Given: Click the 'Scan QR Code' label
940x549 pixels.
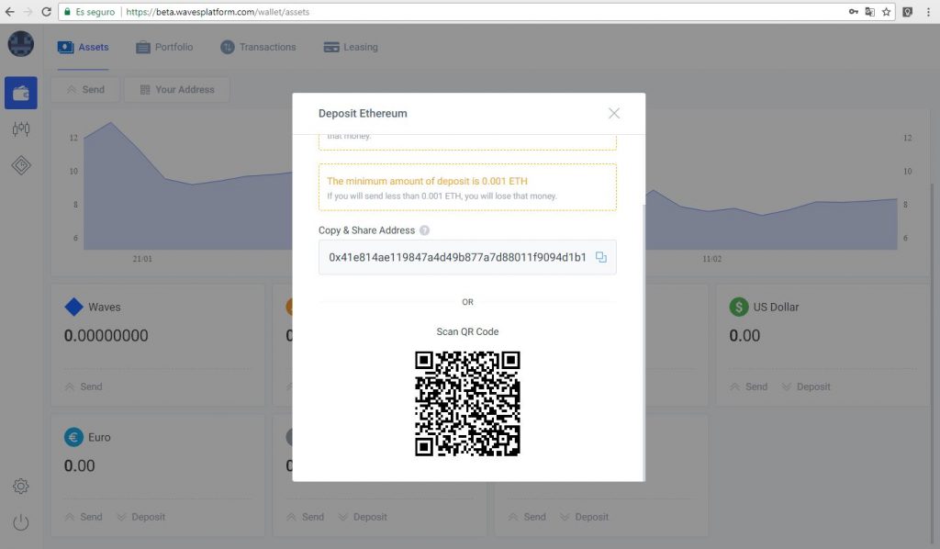Looking at the screenshot, I should coord(467,331).
